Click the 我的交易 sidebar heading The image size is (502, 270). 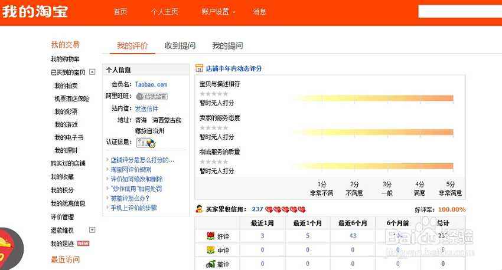coord(66,45)
